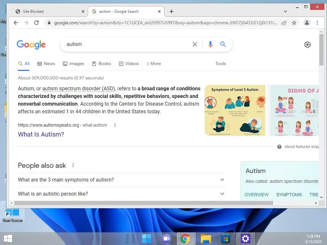
Task: Open the three-dot menu beside the autismspeaks URL
Action: point(115,125)
